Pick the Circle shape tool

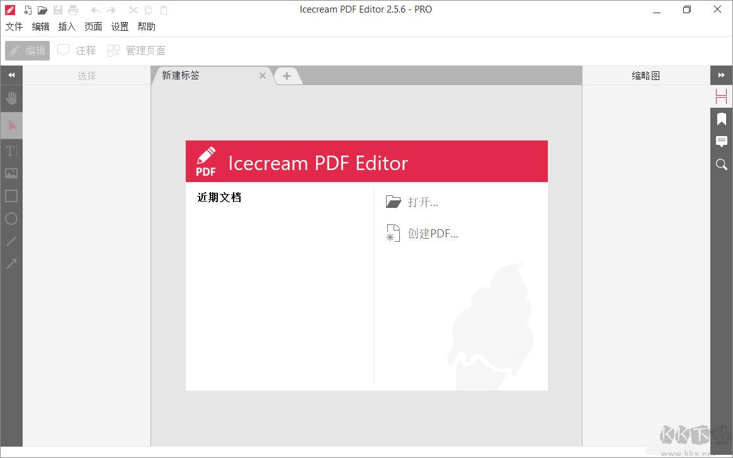point(11,219)
